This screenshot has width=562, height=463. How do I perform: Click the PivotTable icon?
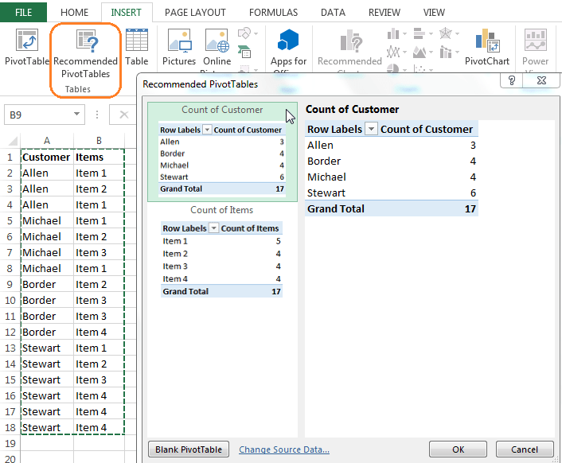point(27,40)
